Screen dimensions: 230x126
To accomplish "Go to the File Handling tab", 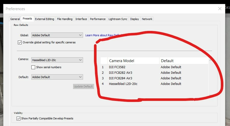I will coord(65,19).
